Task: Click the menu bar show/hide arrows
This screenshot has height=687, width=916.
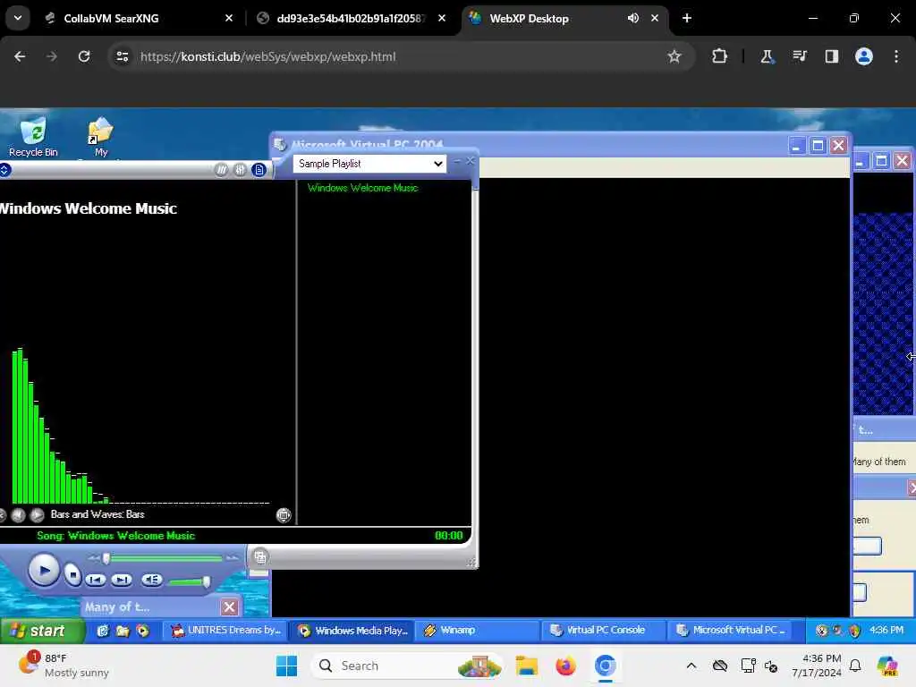Action: click(4, 170)
